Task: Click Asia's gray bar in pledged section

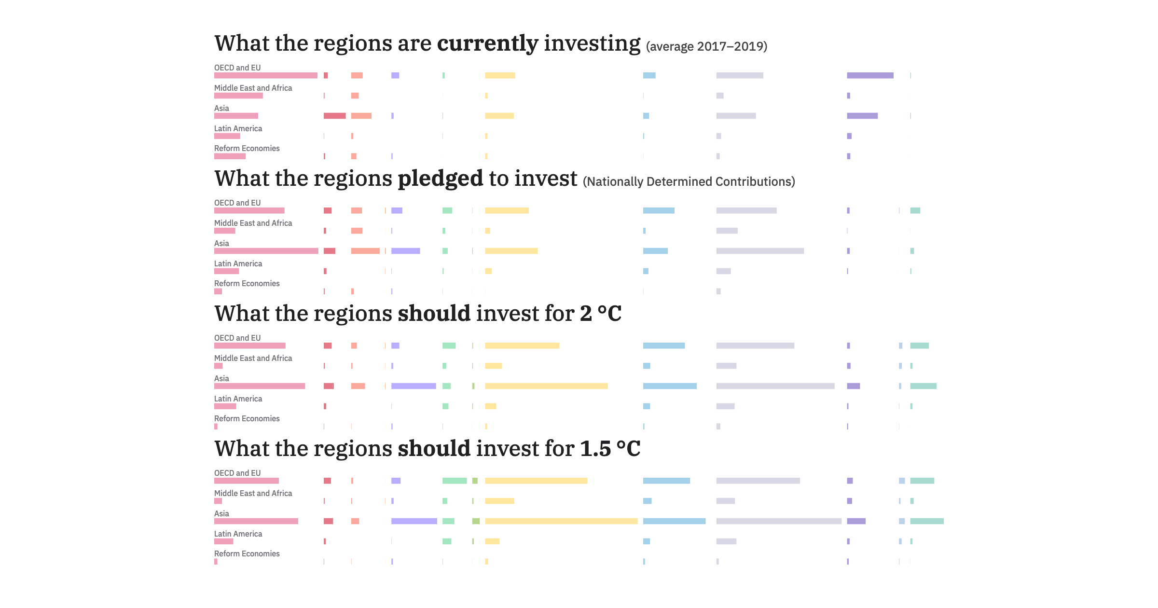Action: [x=760, y=251]
